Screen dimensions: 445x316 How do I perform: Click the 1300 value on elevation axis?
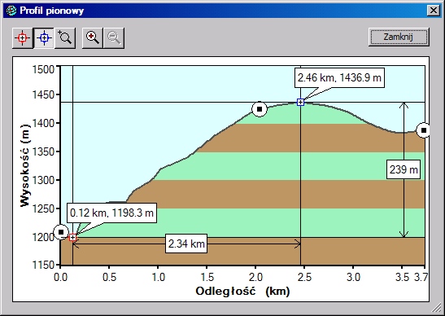[x=43, y=180]
